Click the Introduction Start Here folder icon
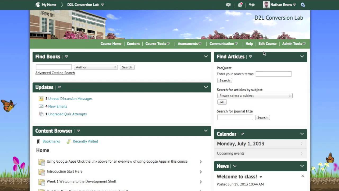The width and height of the screenshot is (339, 191). [42, 172]
